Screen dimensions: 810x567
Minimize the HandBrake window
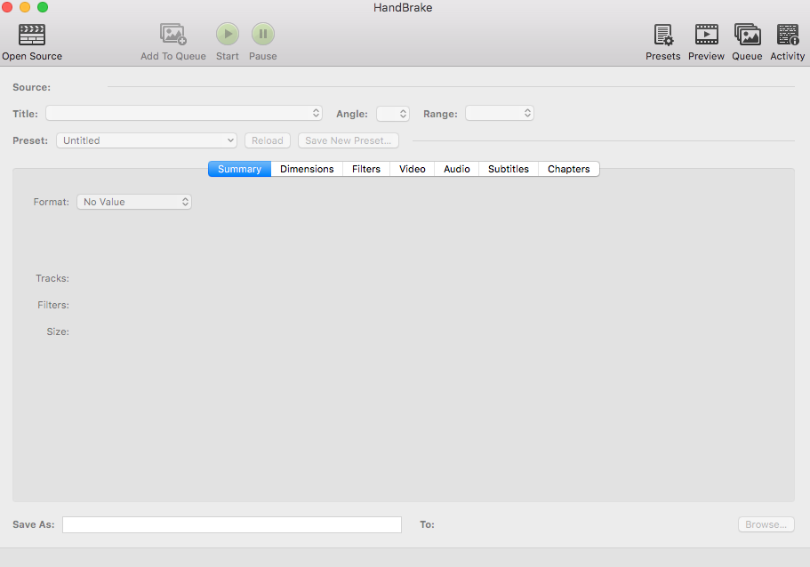25,7
